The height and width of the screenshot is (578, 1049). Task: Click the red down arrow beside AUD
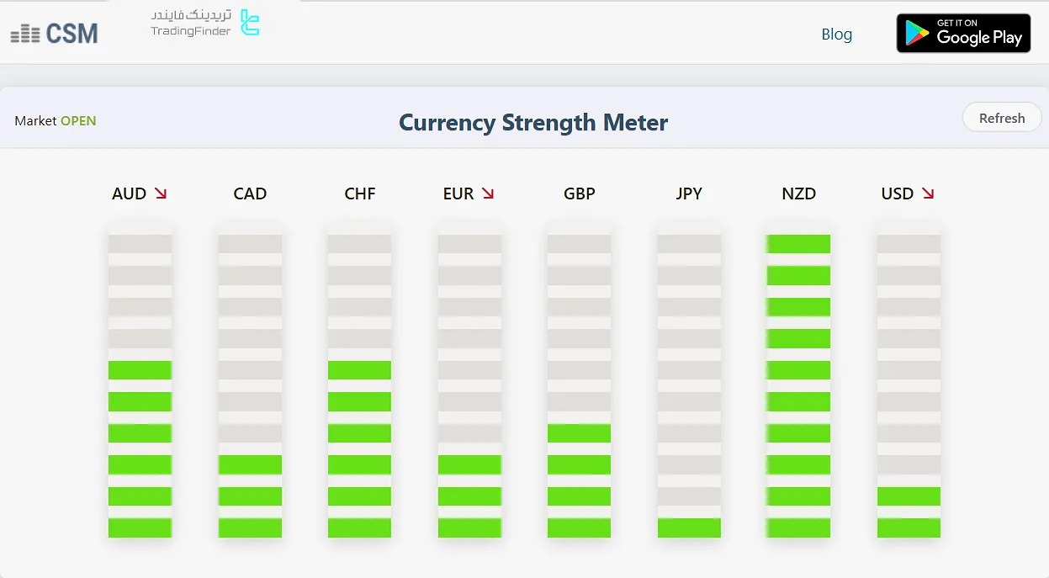[x=161, y=194]
